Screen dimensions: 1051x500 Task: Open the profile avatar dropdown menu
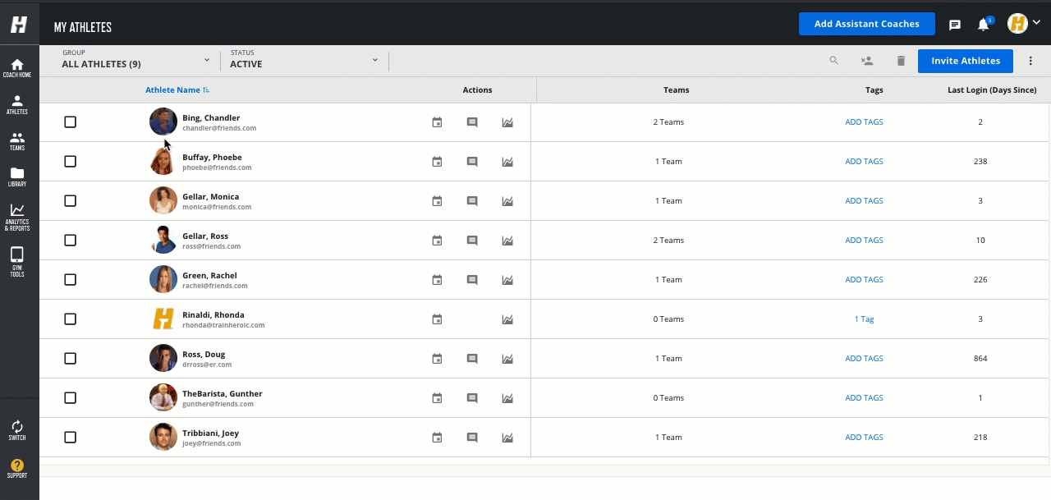click(x=1024, y=24)
